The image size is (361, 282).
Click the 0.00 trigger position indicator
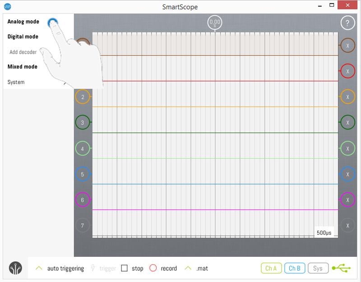coord(215,22)
